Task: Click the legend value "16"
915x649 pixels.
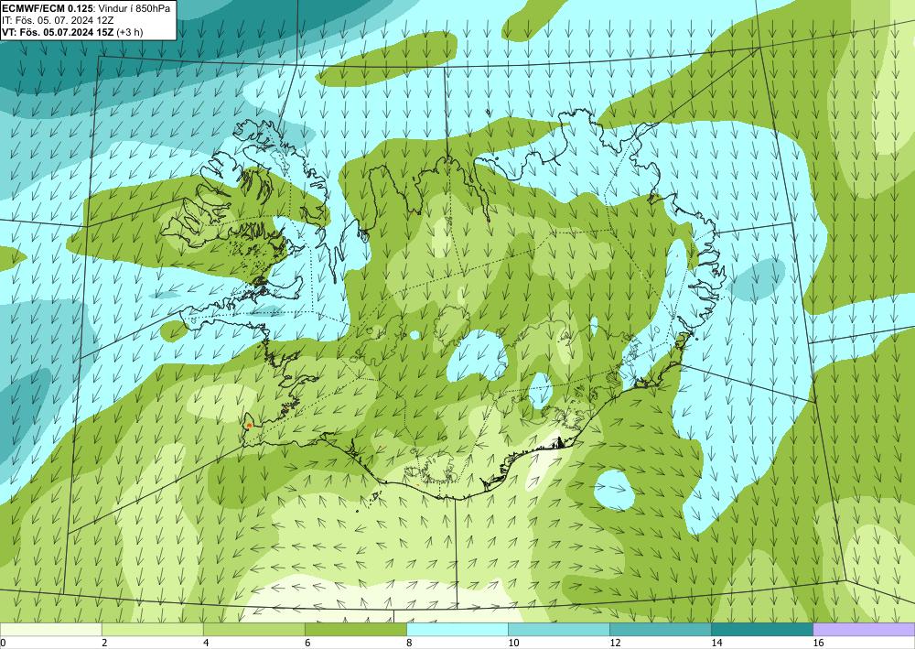Action: click(818, 643)
